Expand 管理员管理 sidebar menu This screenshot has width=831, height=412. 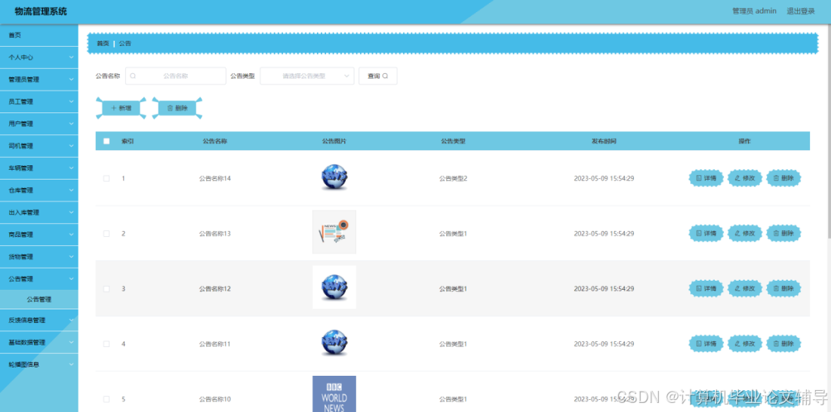click(x=38, y=79)
